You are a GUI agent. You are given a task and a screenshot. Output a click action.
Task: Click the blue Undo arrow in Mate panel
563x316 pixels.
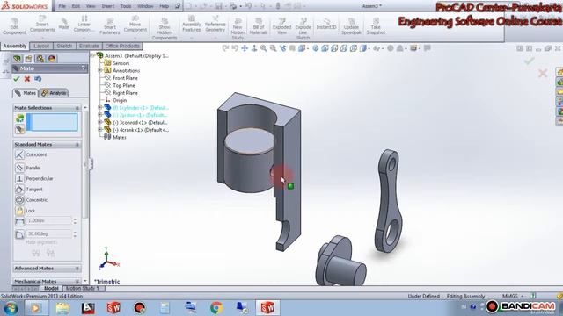pos(38,78)
